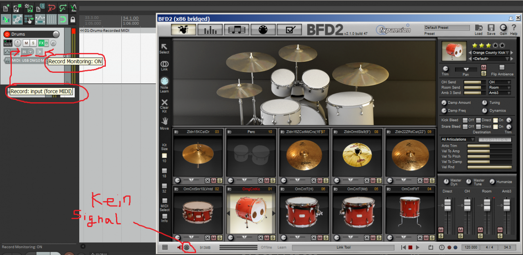Click the AUDITION button
Viewport: 523px width, 255px height.
click(495, 139)
